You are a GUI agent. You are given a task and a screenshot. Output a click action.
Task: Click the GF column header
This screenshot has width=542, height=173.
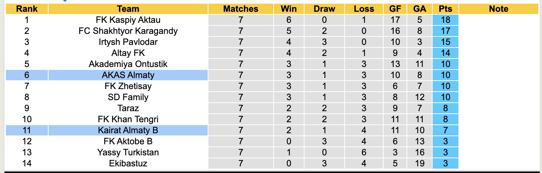click(x=395, y=9)
